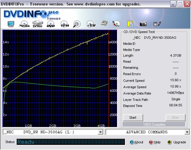The width and height of the screenshot is (191, 150).
Task: Click the 1GB label on graph axis
Action: [x=28, y=126]
